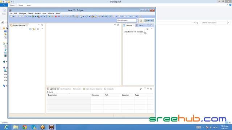This screenshot has height=130, width=232.
Task: Switch to the Snippets tab
Action: pyautogui.click(x=109, y=89)
